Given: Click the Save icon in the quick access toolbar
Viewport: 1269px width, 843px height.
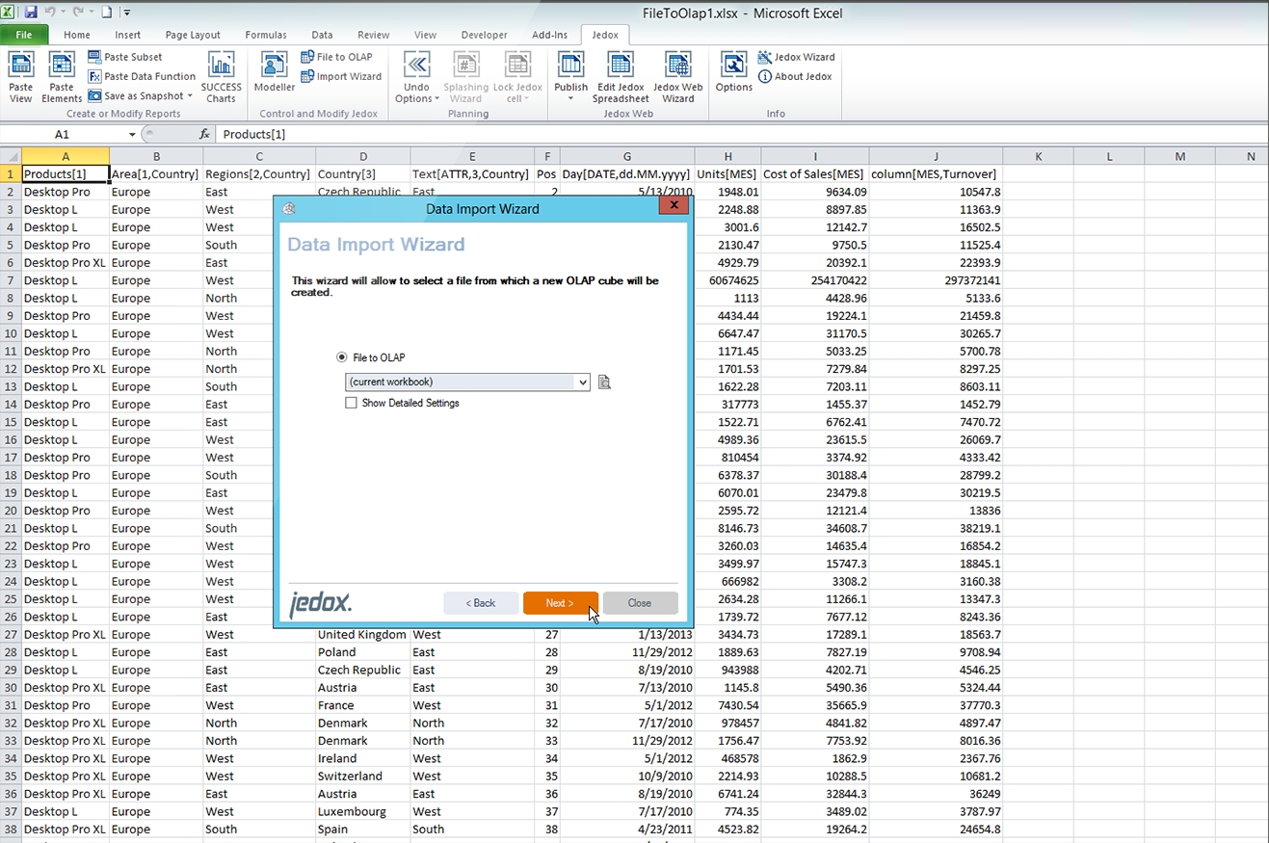Looking at the screenshot, I should [x=31, y=13].
